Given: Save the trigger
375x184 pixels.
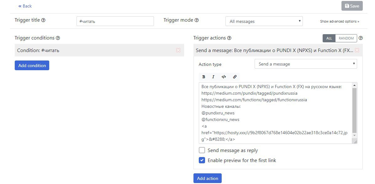Looking at the screenshot, I should [x=352, y=6].
